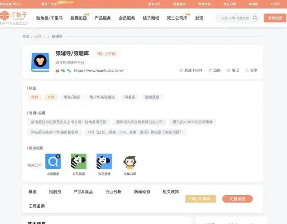The image size is (287, 224).
Task: Click the WeChat icon beside the URL
Action: (x=63, y=70)
